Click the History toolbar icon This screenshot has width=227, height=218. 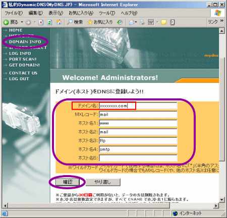[x=120, y=22]
